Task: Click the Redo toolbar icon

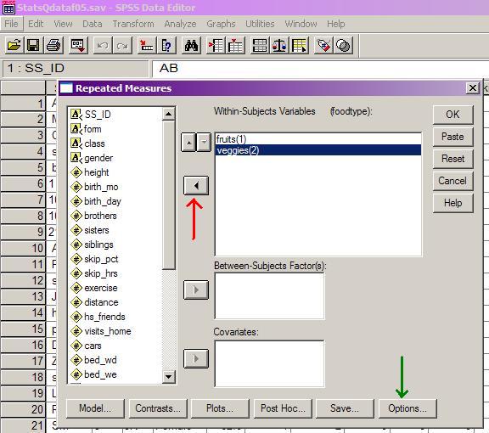Action: [x=122, y=46]
